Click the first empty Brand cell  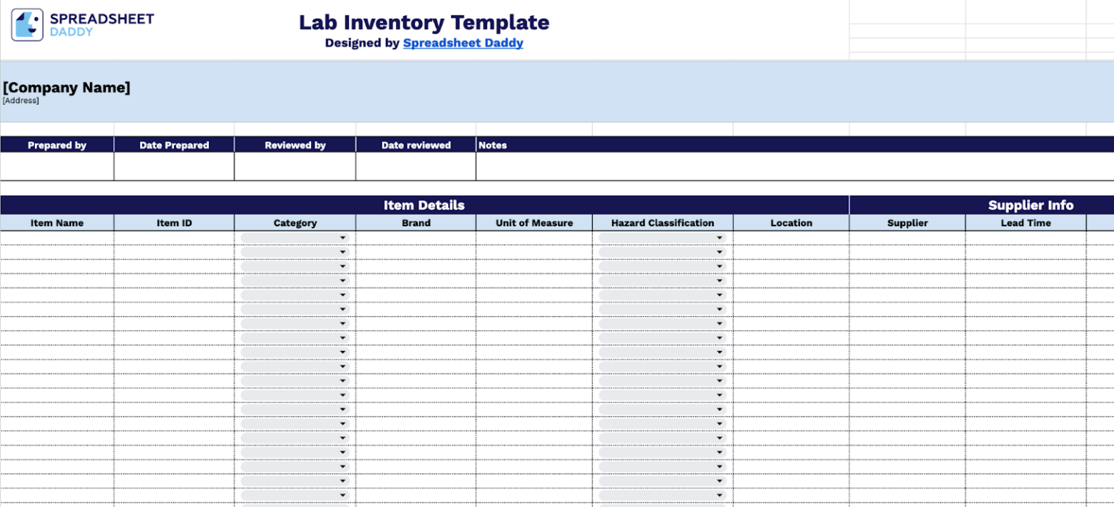(415, 237)
